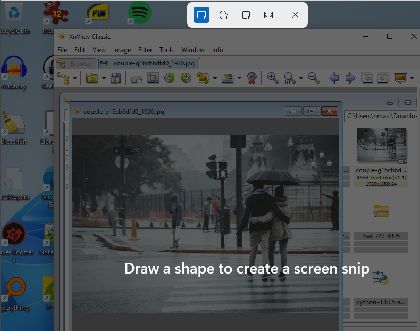The width and height of the screenshot is (420, 331).
Task: Open Audacity desktop shortcut
Action: coord(14,73)
